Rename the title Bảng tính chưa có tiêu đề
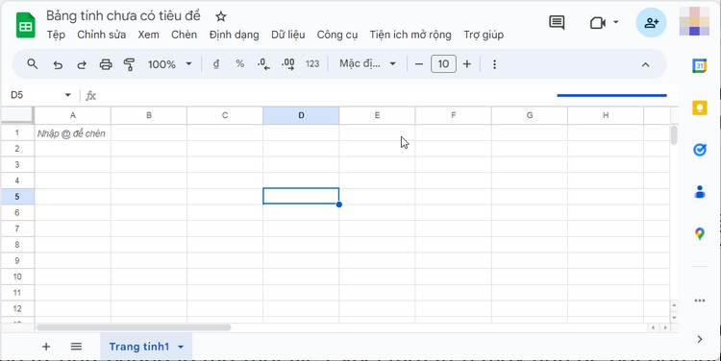The width and height of the screenshot is (721, 361). click(123, 15)
